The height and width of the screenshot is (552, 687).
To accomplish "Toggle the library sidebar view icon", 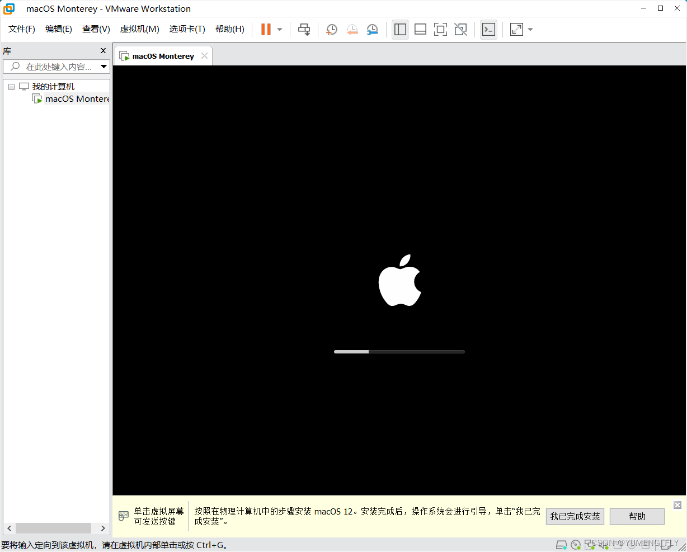I will (400, 30).
